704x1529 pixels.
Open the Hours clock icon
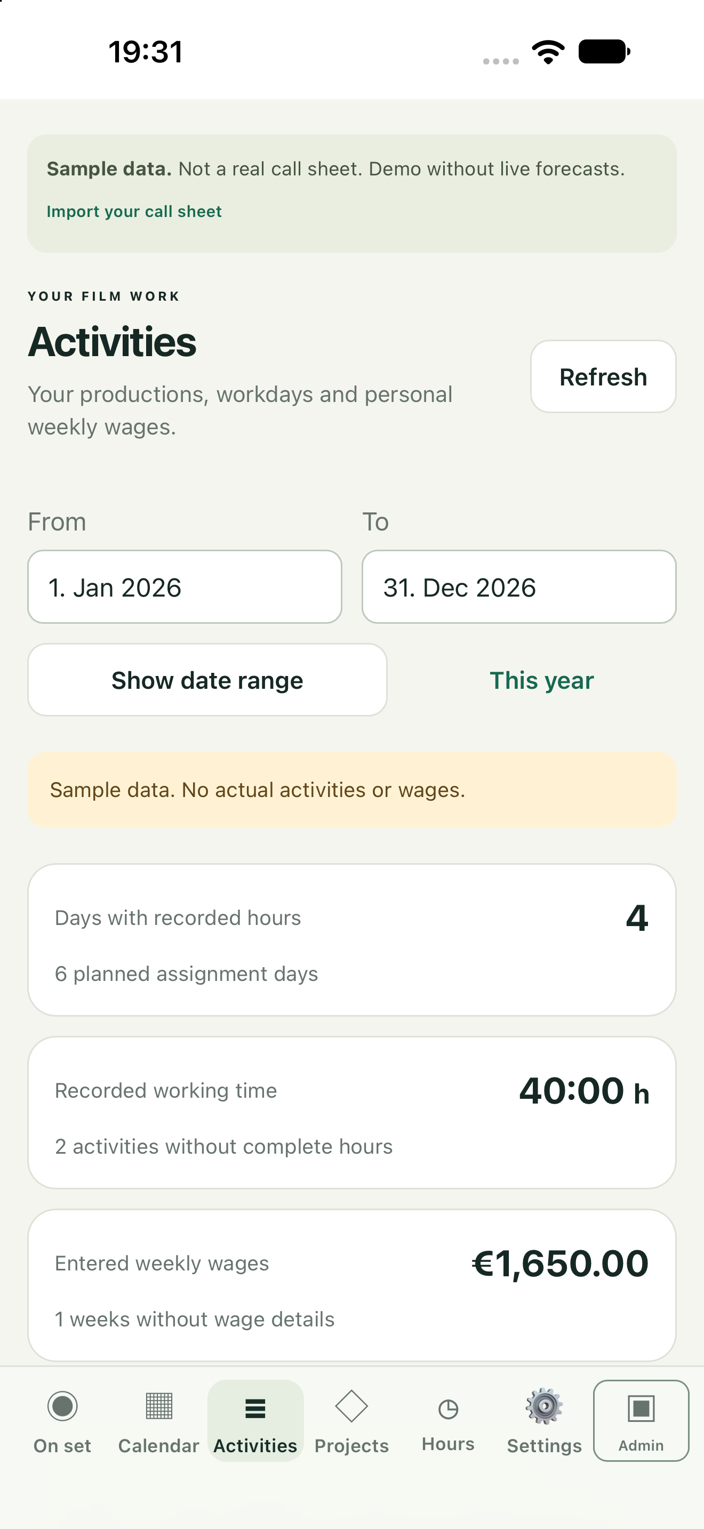[x=448, y=1409]
